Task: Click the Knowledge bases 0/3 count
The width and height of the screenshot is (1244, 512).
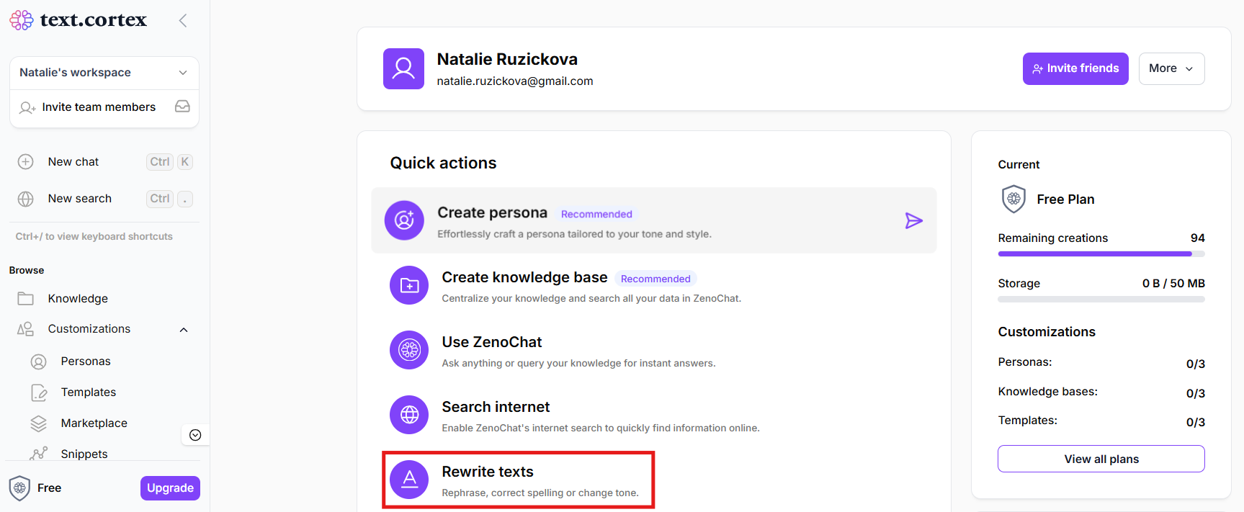Action: coord(1196,394)
